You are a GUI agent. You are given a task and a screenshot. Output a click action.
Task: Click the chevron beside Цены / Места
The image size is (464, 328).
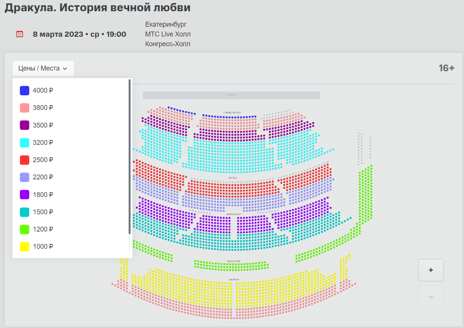click(65, 69)
